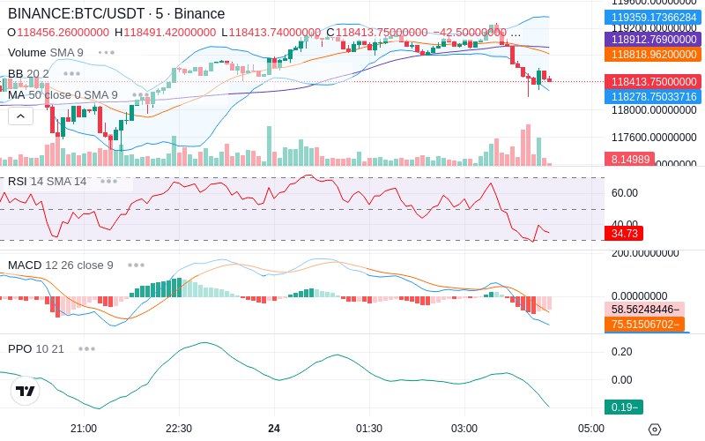Open more options for BB indicator

click(x=72, y=73)
